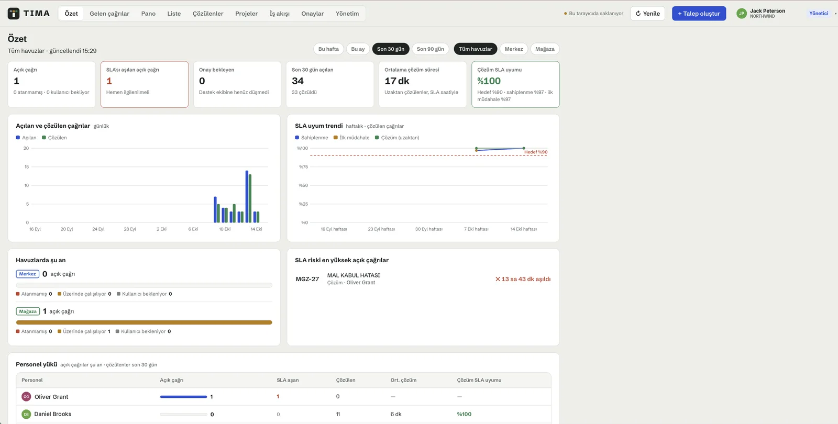Image resolution: width=838 pixels, height=424 pixels.
Task: Click the Talep oluştur button
Action: [x=699, y=14]
